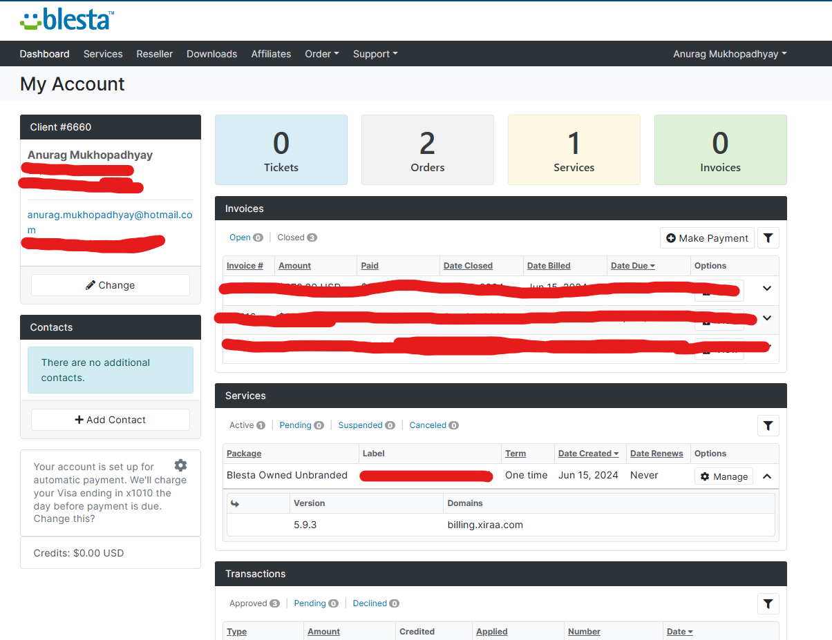832x640 pixels.
Task: Expand the Support dropdown menu
Action: click(375, 54)
